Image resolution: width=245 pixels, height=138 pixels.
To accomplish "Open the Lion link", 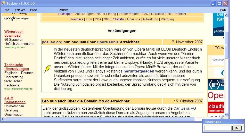I will [89, 19].
